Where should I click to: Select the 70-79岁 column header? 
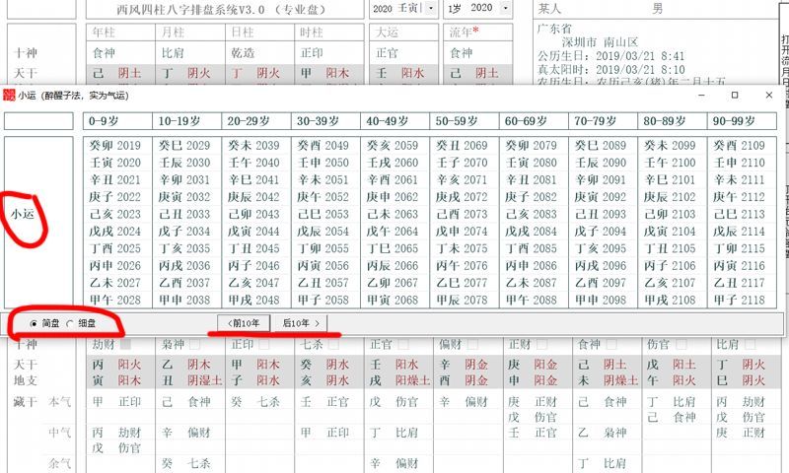pos(603,121)
